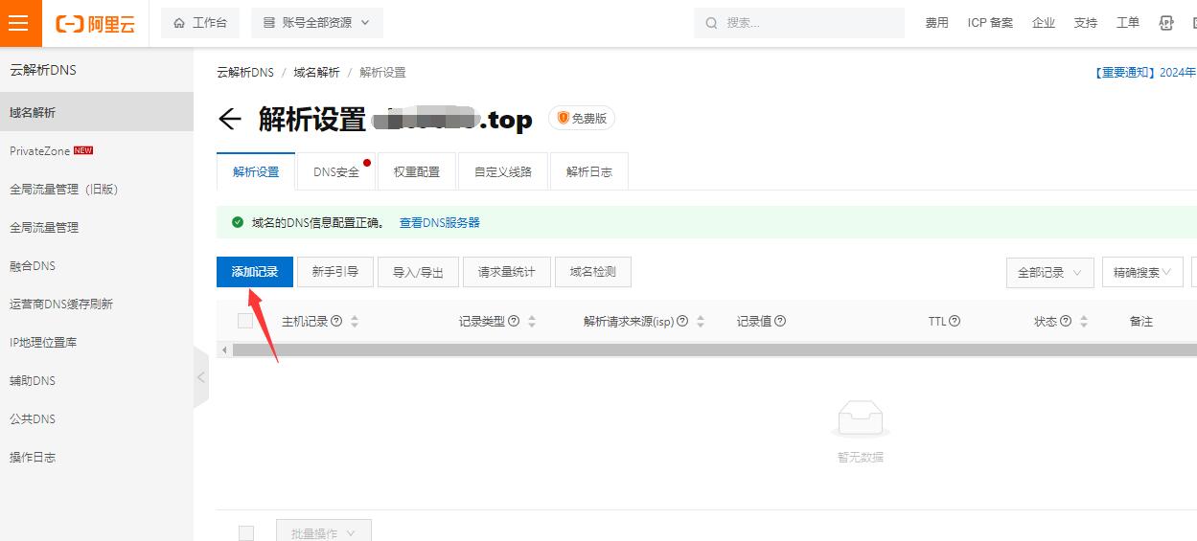Click the 新手引导 button
This screenshot has width=1197, height=541.
tap(335, 272)
